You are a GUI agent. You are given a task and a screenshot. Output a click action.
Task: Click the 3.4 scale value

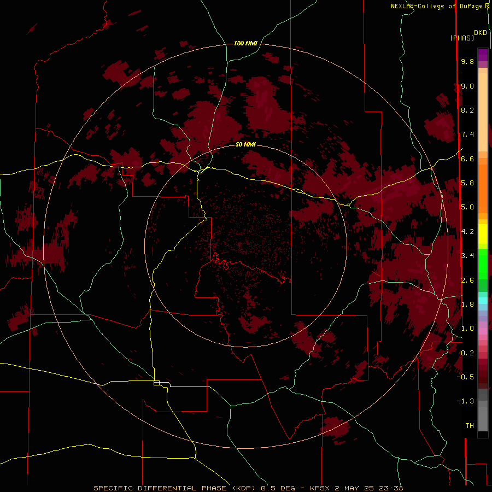[x=467, y=256]
